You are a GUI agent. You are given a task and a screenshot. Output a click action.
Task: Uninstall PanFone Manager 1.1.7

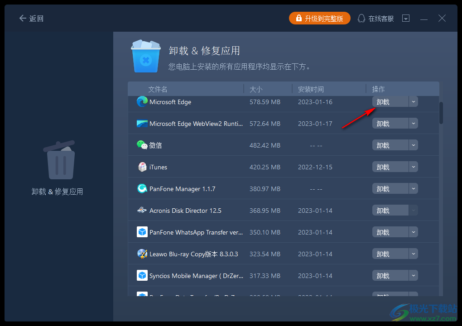[390, 189]
